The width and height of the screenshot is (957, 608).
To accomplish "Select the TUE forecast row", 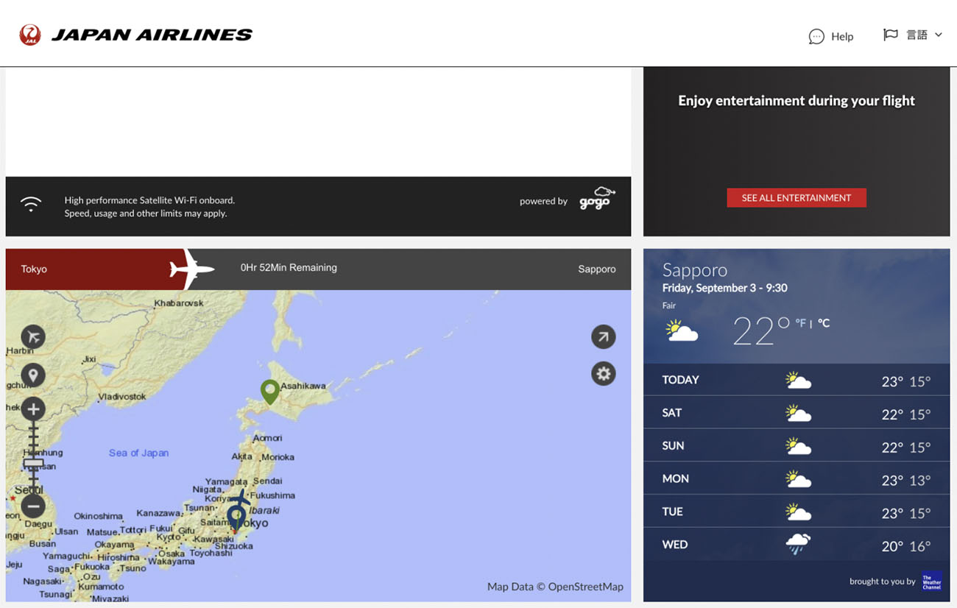I will pos(797,512).
